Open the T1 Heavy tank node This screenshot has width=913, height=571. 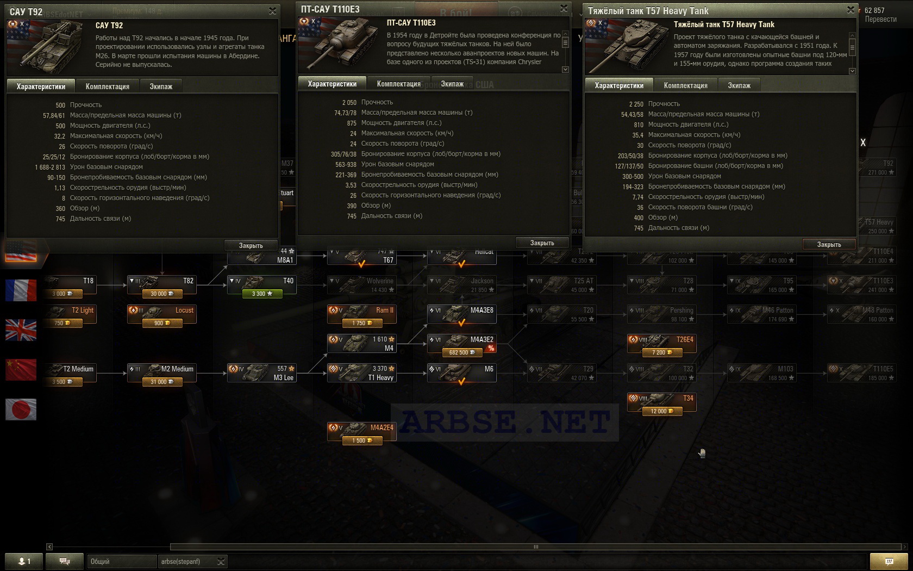pos(362,374)
